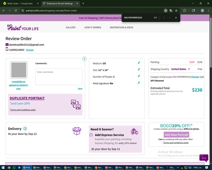The height and width of the screenshot is (170, 212).
Task: Click the Paint Your Life logo
Action: (23, 28)
